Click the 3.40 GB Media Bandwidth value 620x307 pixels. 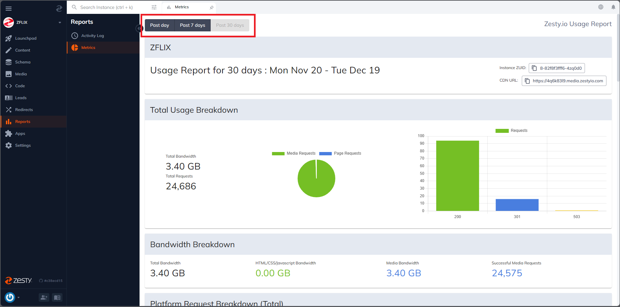(404, 273)
